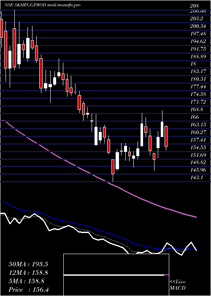
Task: Click the 188.89 price axis label
Action: click(x=198, y=56)
